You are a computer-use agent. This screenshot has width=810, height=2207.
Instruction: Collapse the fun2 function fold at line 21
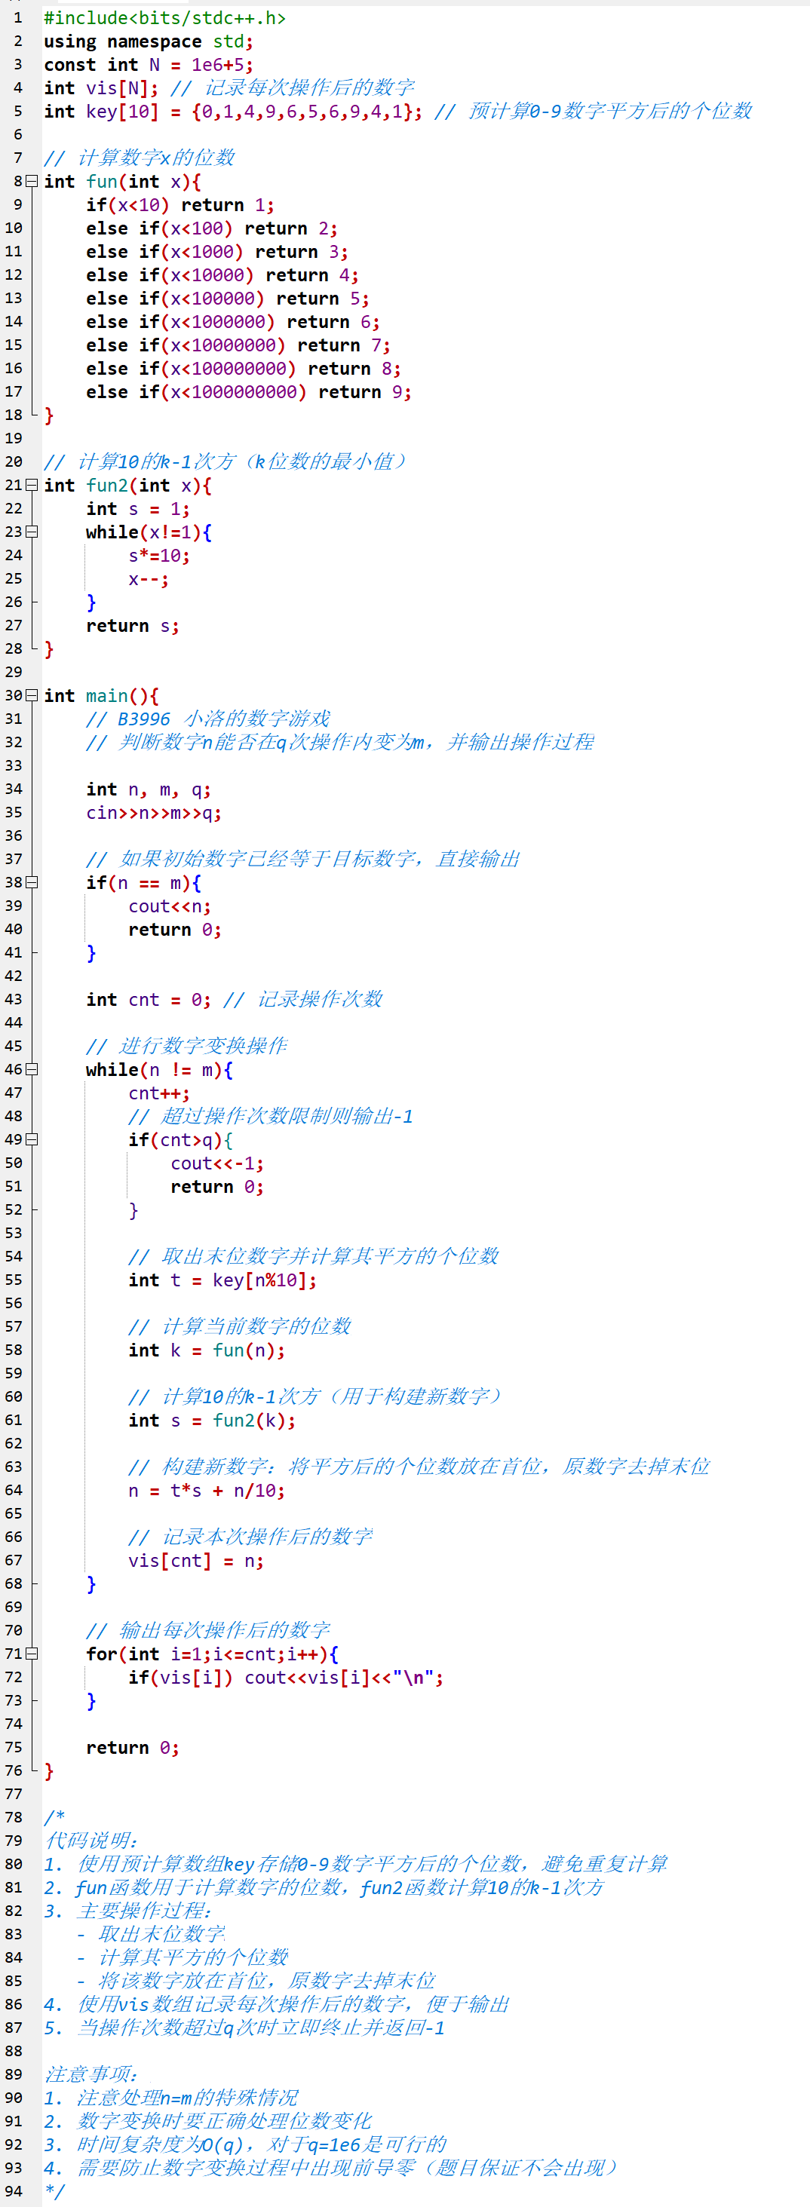point(32,486)
